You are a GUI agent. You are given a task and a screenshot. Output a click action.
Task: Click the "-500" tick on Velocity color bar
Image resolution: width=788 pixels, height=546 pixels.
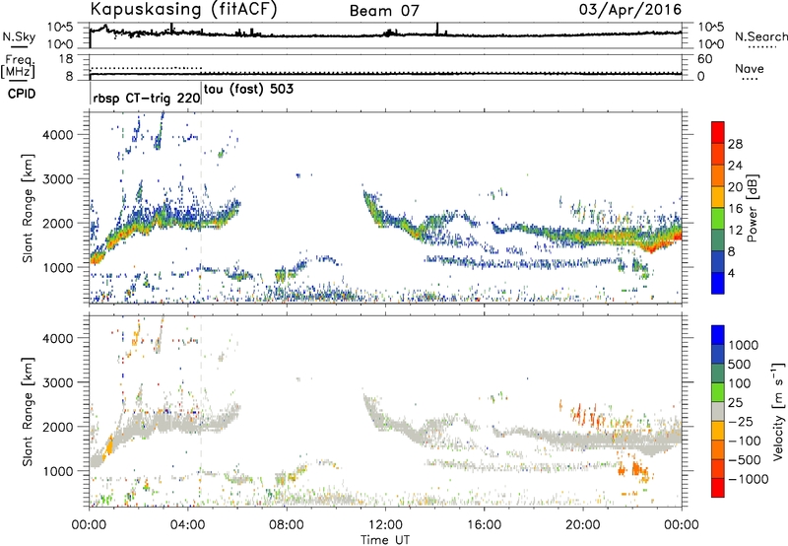[745, 460]
